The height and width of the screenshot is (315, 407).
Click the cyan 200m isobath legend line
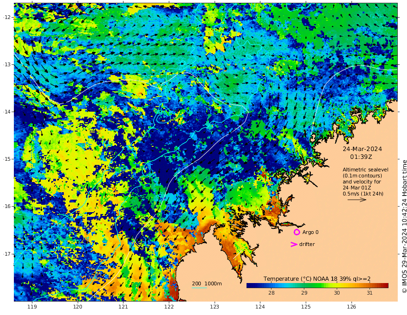coord(199,288)
